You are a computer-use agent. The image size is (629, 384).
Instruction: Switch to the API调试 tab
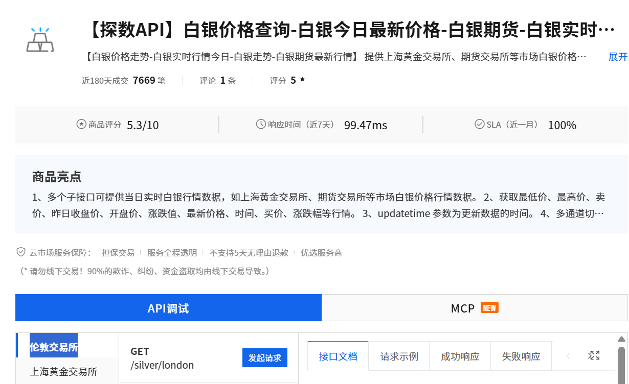(168, 308)
